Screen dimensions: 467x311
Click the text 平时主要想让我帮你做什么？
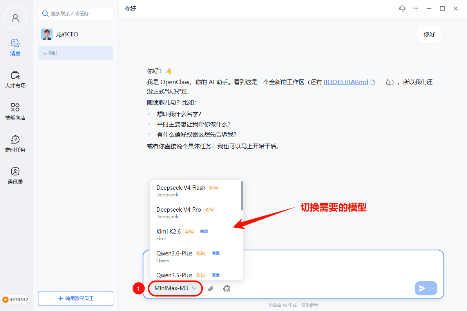194,124
